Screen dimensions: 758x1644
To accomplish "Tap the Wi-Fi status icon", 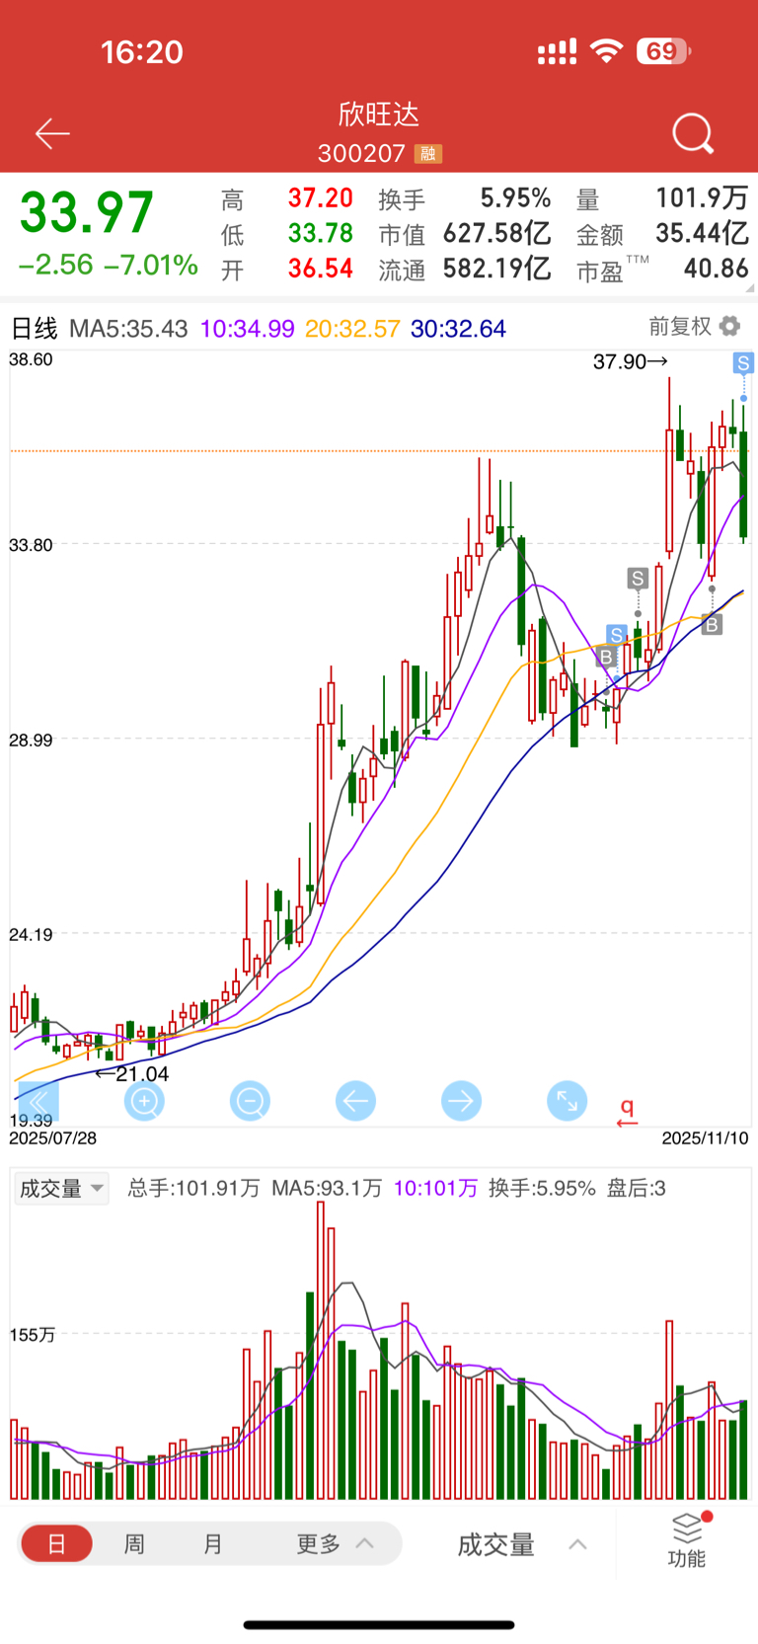I will pos(606,51).
